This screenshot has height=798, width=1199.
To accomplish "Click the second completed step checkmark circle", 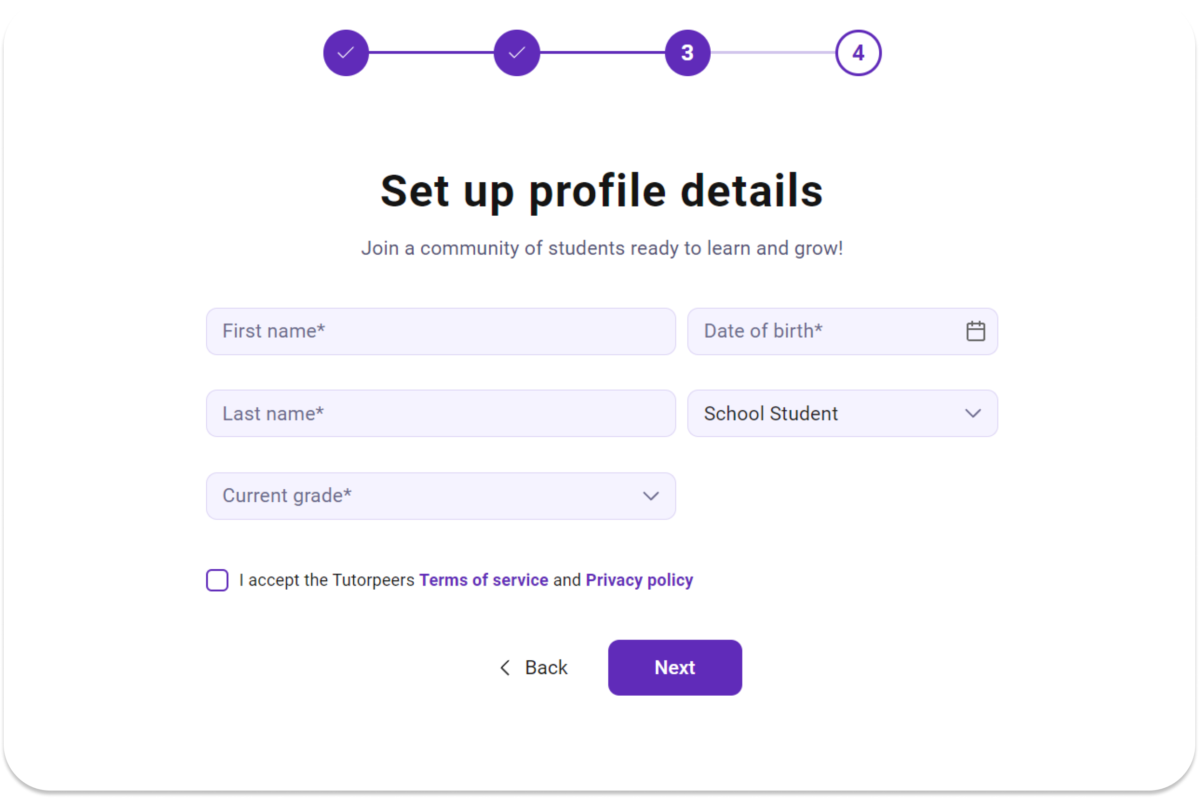I will click(517, 53).
